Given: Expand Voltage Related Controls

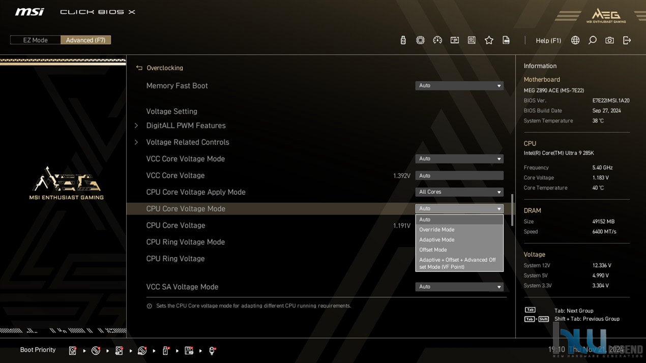Looking at the screenshot, I should [x=188, y=142].
